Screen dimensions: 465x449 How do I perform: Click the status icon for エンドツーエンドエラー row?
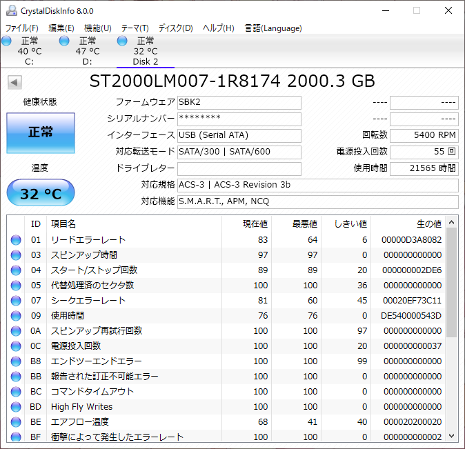click(16, 361)
